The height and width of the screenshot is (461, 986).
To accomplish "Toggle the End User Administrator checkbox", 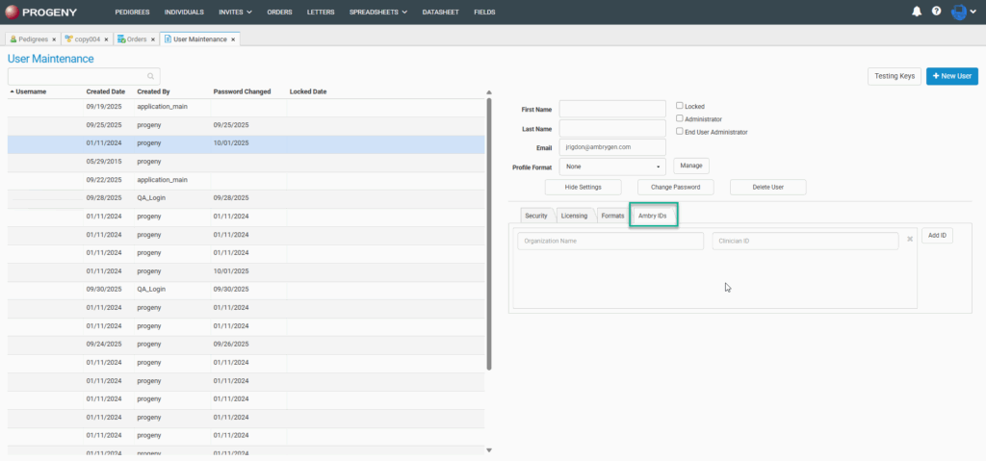I will tap(680, 131).
